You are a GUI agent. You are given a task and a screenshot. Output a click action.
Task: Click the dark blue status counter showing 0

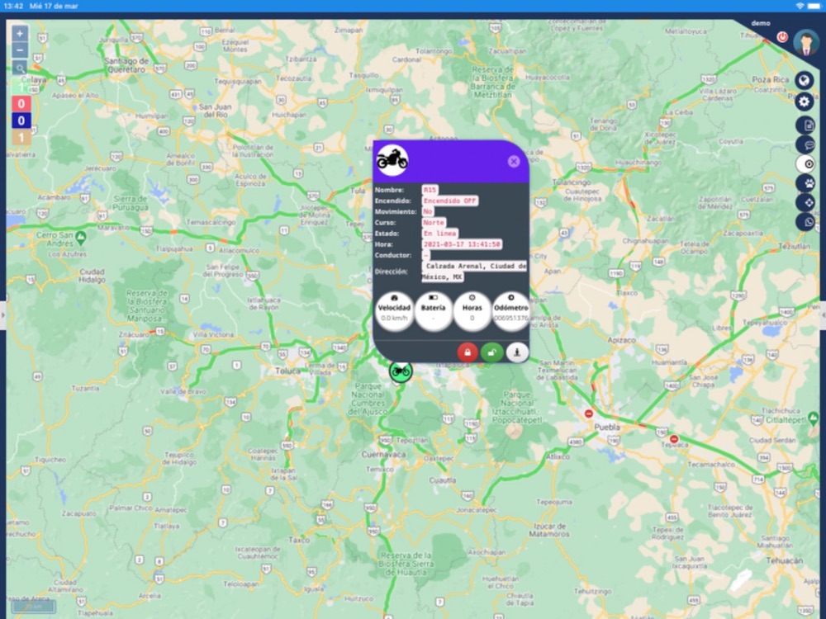click(x=21, y=120)
